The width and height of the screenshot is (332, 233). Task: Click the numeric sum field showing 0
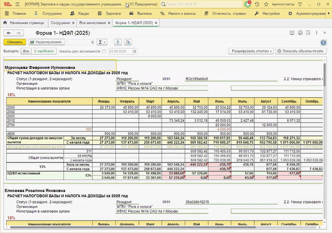[81, 42]
